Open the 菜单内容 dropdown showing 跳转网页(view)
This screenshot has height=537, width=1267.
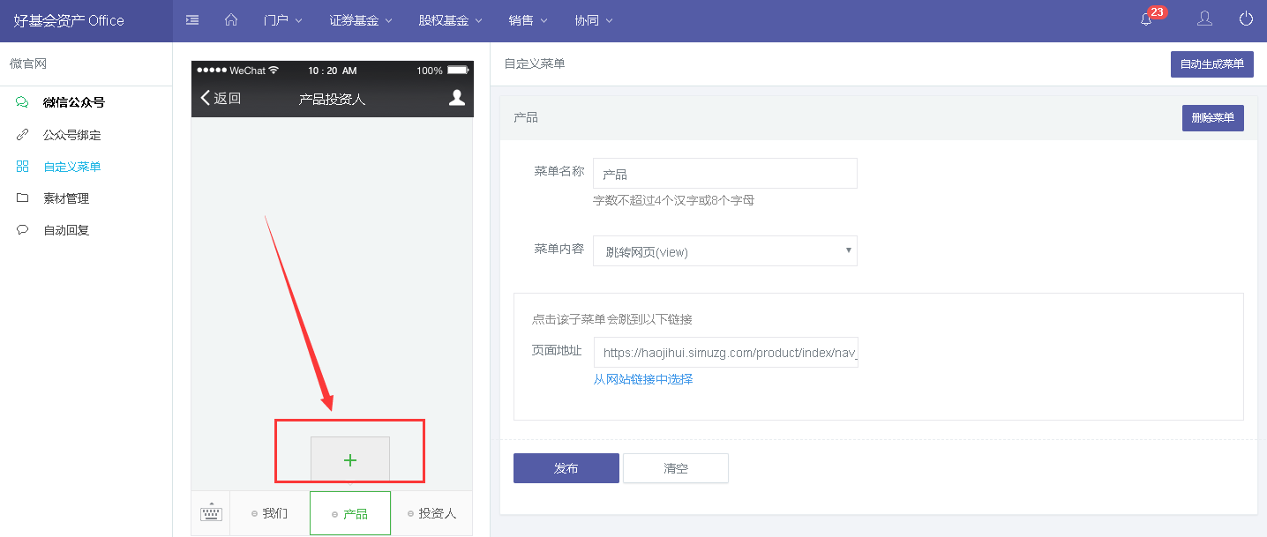723,250
